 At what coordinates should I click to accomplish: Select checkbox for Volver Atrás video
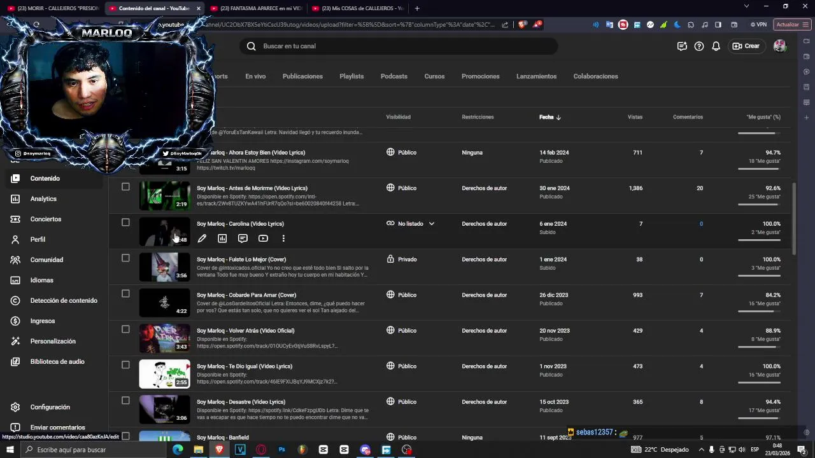pos(125,330)
